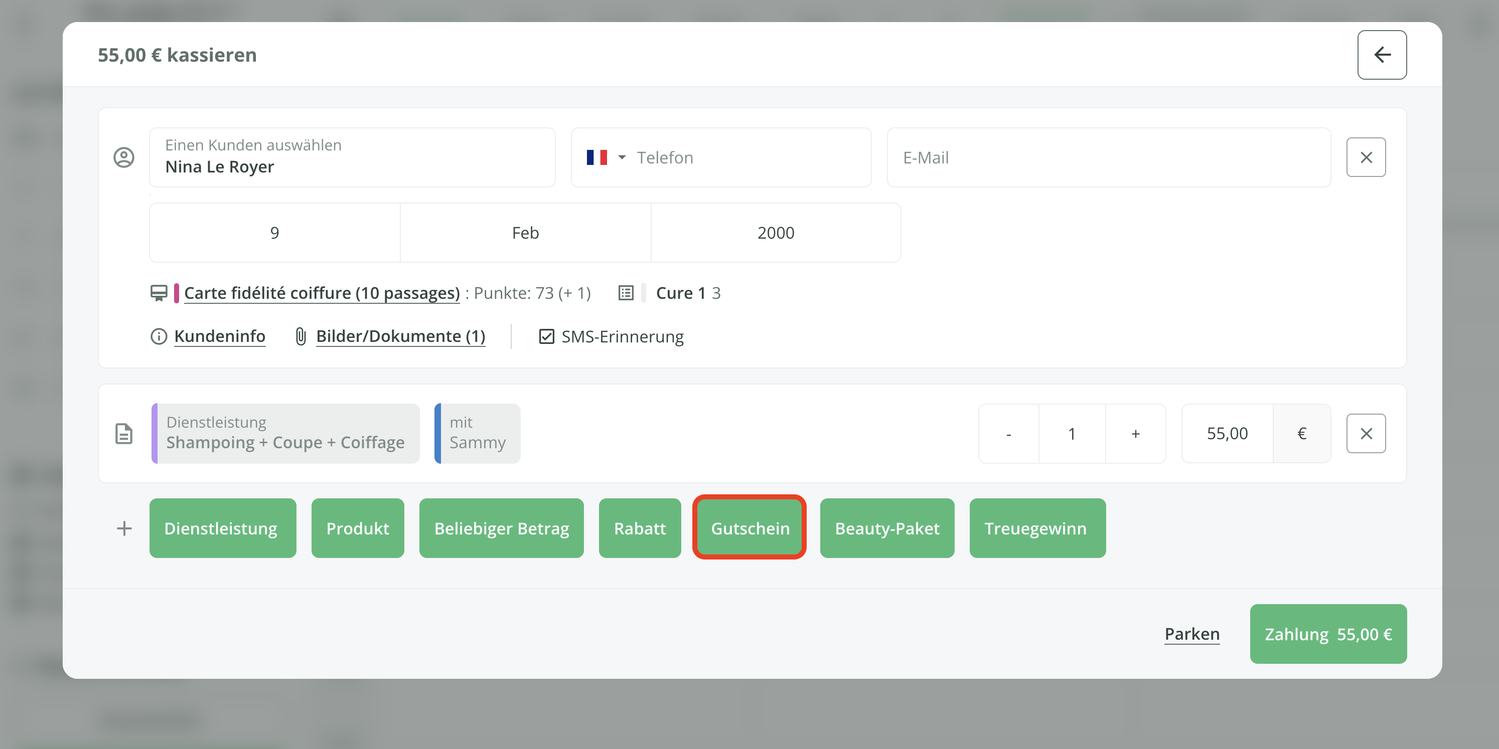Open the French flag country code dropdown
This screenshot has height=749, width=1499.
606,157
